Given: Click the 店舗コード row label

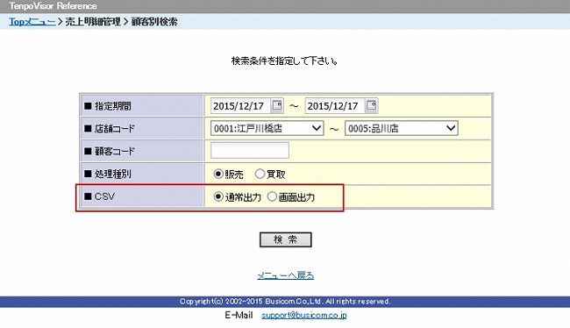Looking at the screenshot, I should [115, 128].
